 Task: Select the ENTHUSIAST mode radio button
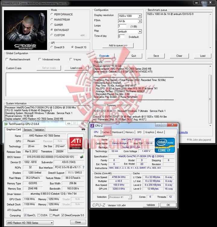pos(52,30)
